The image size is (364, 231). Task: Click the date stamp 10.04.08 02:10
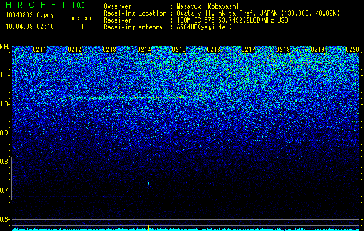[x=30, y=27]
